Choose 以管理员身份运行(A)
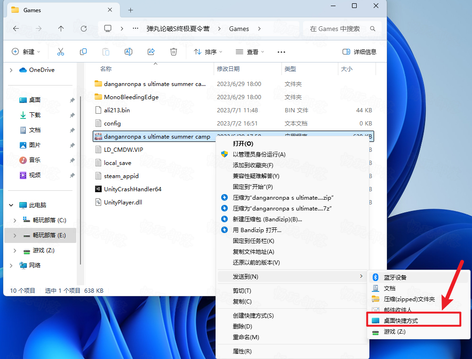Screen dimensions: 472x359 tap(293, 155)
